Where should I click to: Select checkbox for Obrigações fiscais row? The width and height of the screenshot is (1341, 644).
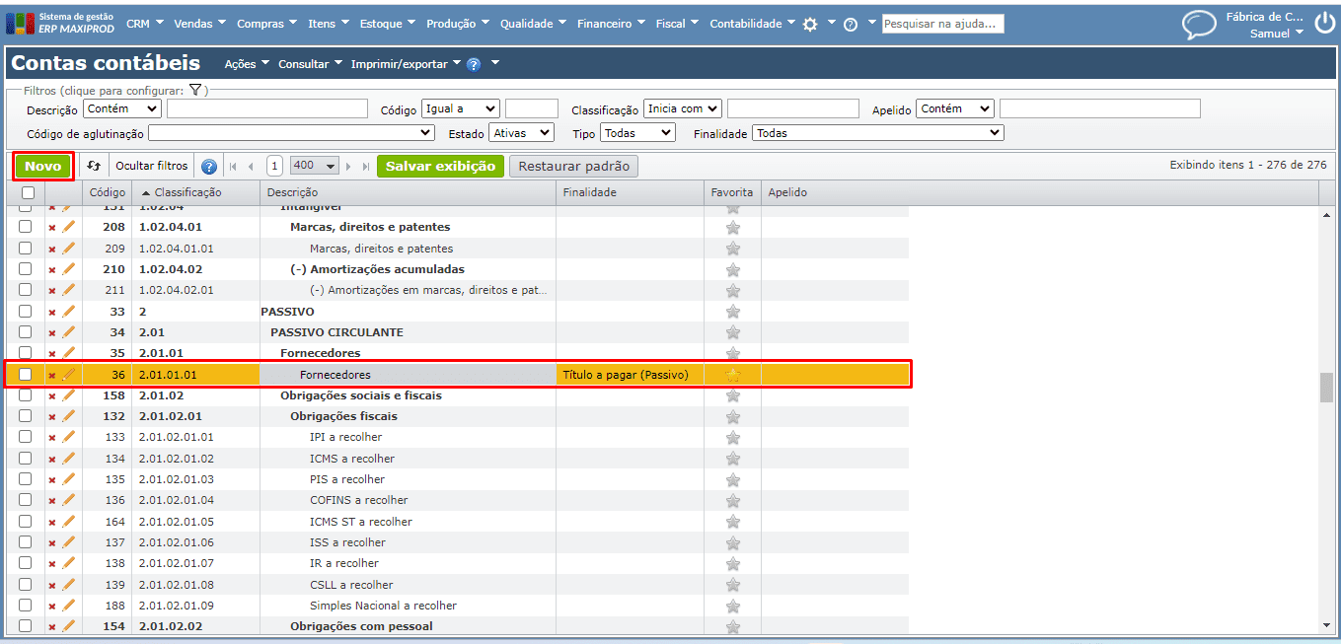26,416
